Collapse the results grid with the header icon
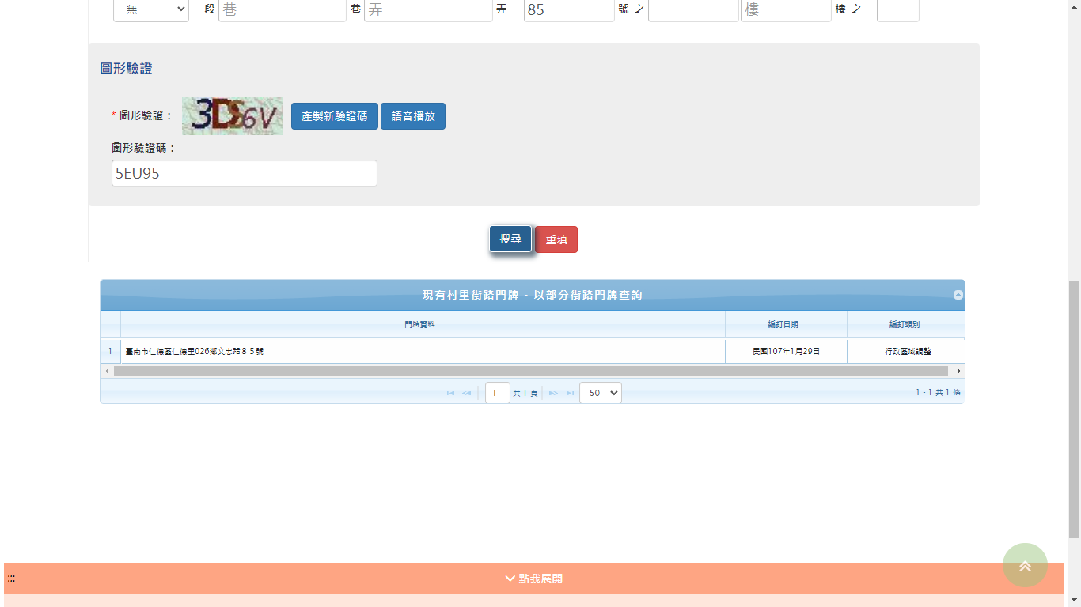1081x607 pixels. coord(958,295)
